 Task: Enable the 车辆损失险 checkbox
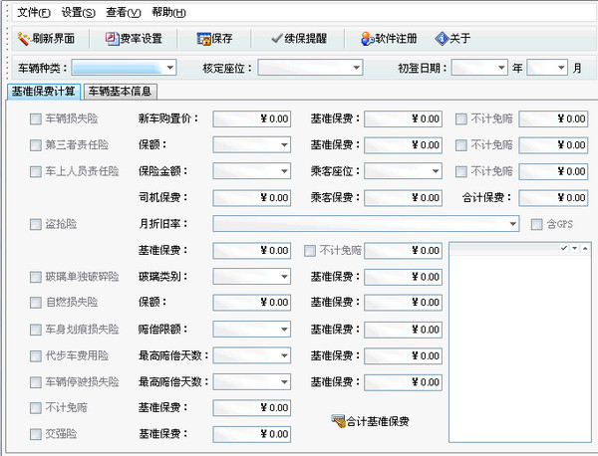[x=36, y=119]
